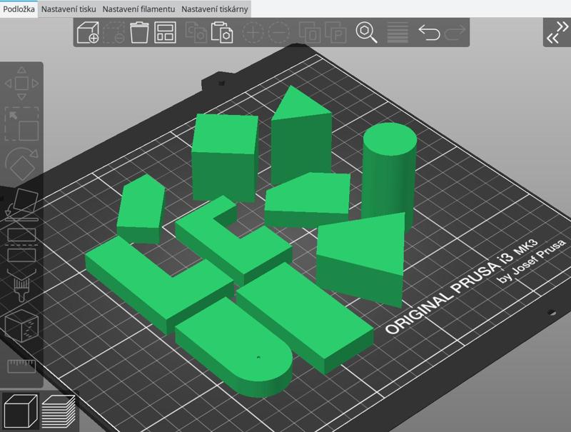Click the Remove instance minus icon

pyautogui.click(x=279, y=32)
